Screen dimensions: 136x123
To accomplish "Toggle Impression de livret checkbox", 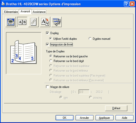I will [x=47, y=44].
